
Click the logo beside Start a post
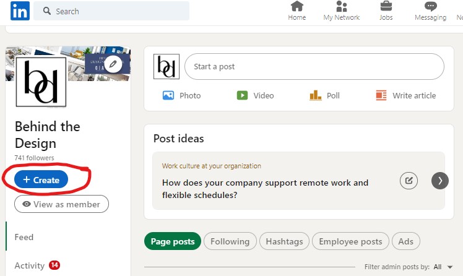167,67
